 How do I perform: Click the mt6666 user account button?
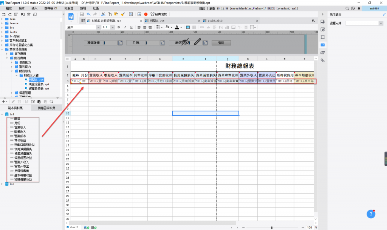tap(374, 8)
